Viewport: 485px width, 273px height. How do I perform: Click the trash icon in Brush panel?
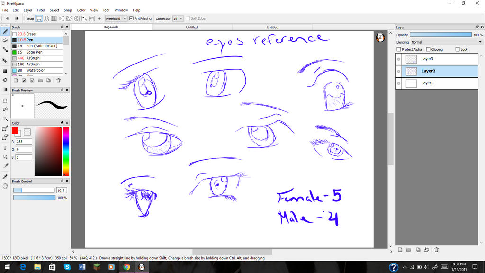click(58, 81)
